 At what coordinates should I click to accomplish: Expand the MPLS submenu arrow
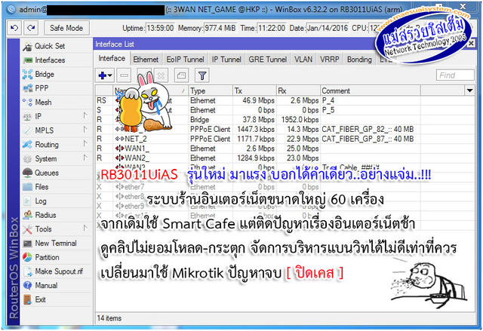[85, 130]
